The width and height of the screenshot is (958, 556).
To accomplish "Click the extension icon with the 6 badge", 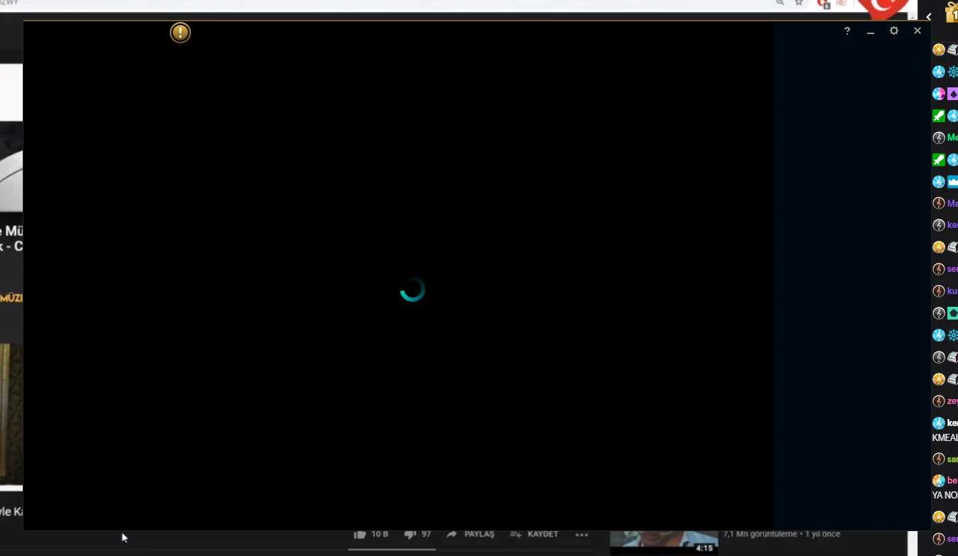I will pos(823,4).
